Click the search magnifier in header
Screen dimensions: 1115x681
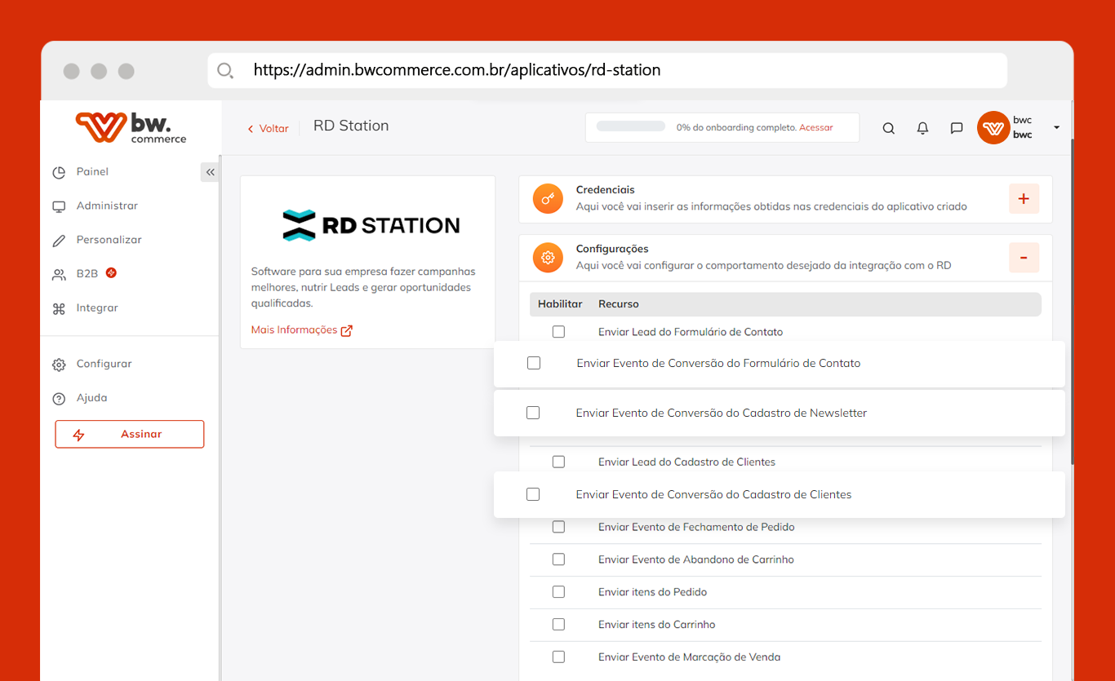889,128
